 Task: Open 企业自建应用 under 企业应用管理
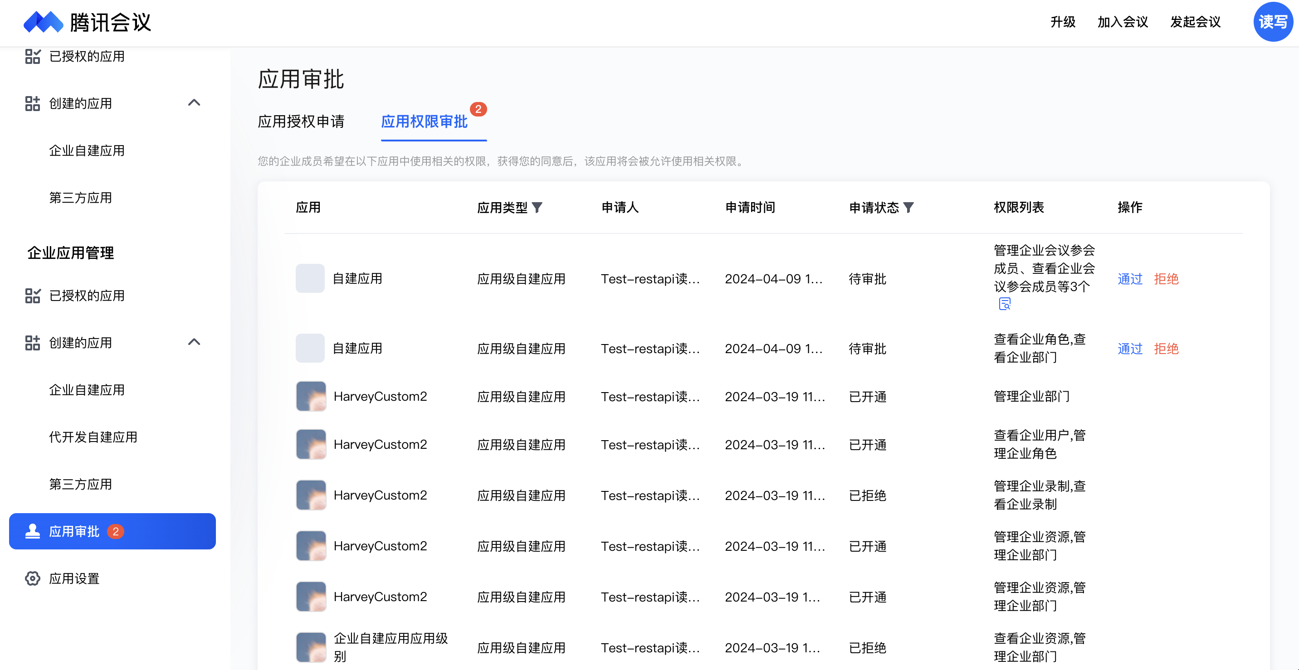87,390
